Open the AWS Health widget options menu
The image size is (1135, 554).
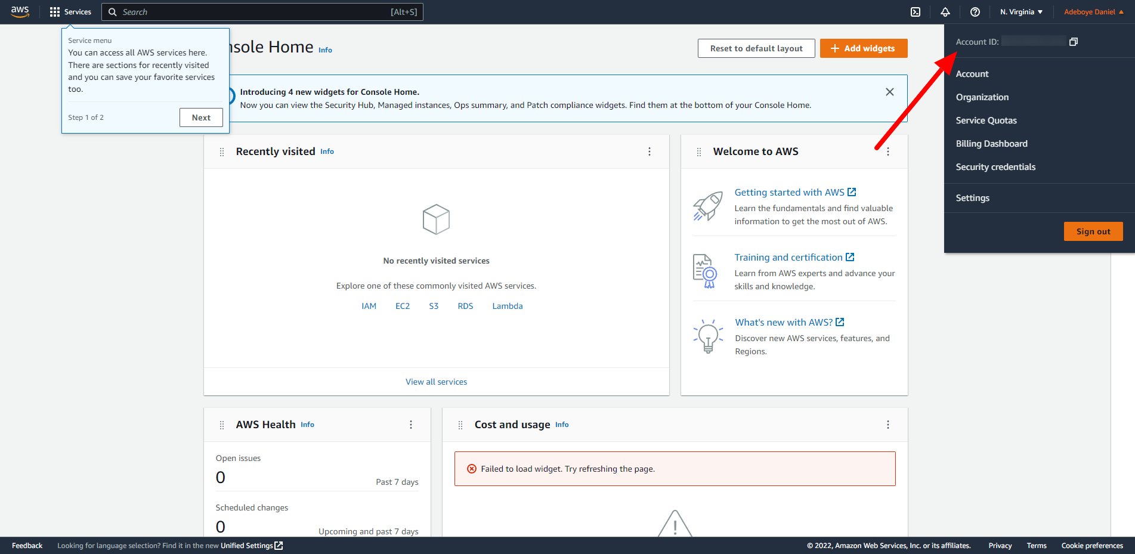pyautogui.click(x=411, y=425)
